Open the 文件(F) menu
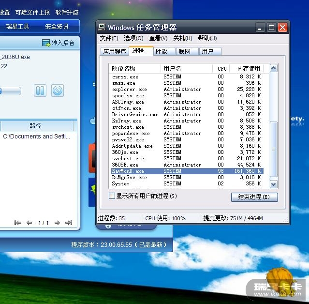The image size is (309, 304). [109, 38]
